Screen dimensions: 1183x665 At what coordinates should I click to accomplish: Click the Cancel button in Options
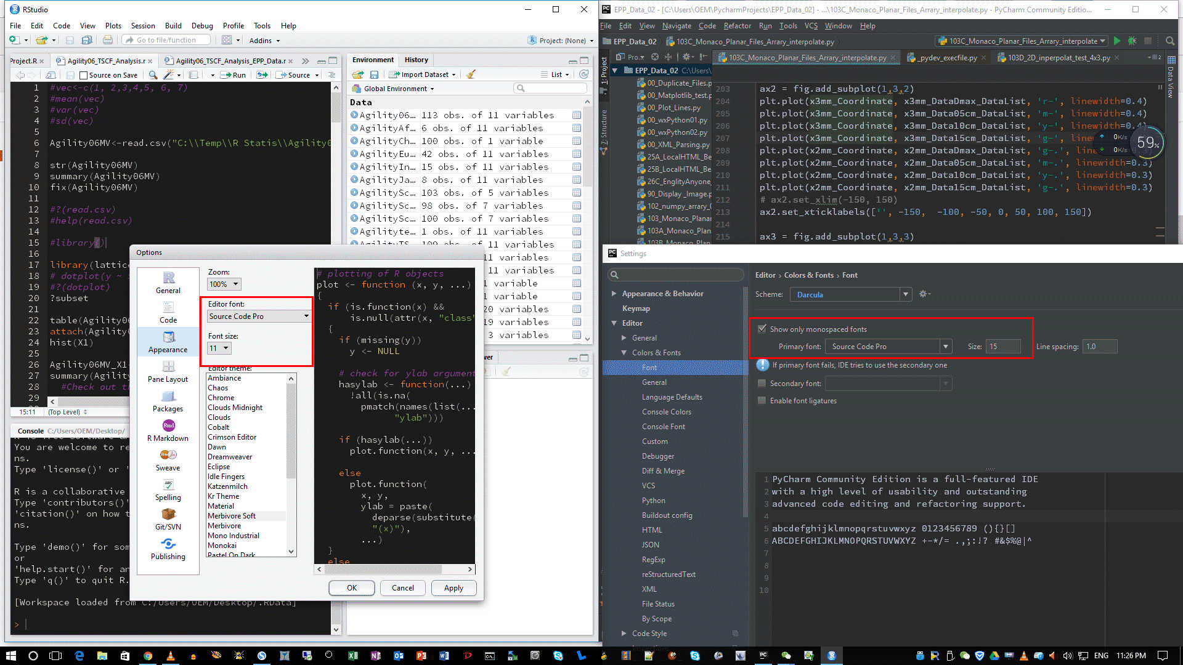click(x=403, y=588)
